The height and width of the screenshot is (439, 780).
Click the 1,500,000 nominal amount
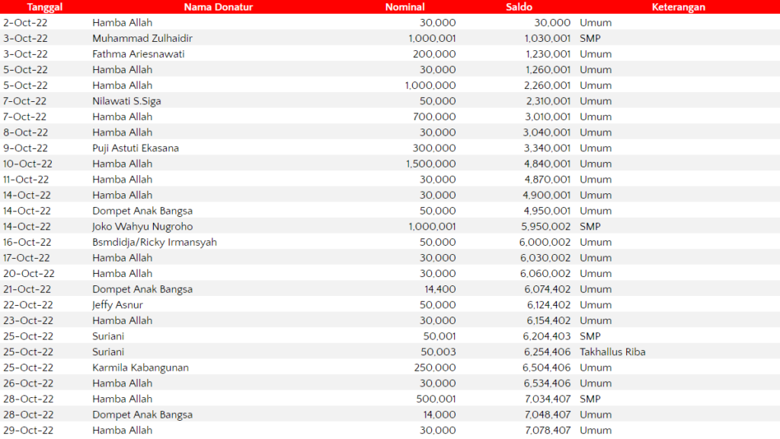[432, 164]
